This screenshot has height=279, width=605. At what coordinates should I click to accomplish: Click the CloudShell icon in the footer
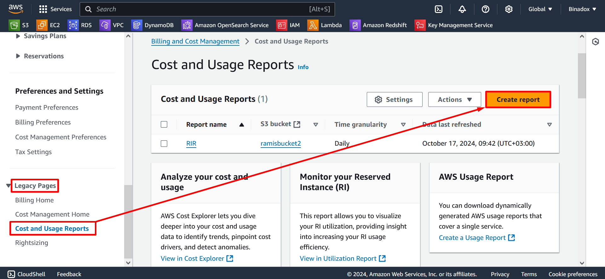pos(11,274)
